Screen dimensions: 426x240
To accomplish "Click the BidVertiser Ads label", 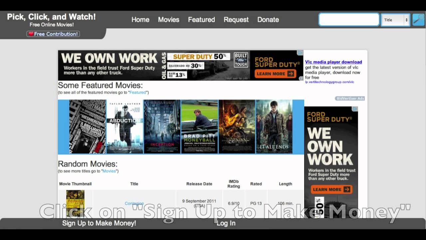I will point(350,98).
